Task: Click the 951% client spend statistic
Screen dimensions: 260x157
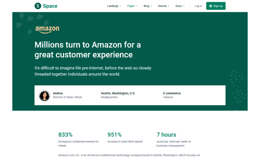Action: click(x=114, y=135)
